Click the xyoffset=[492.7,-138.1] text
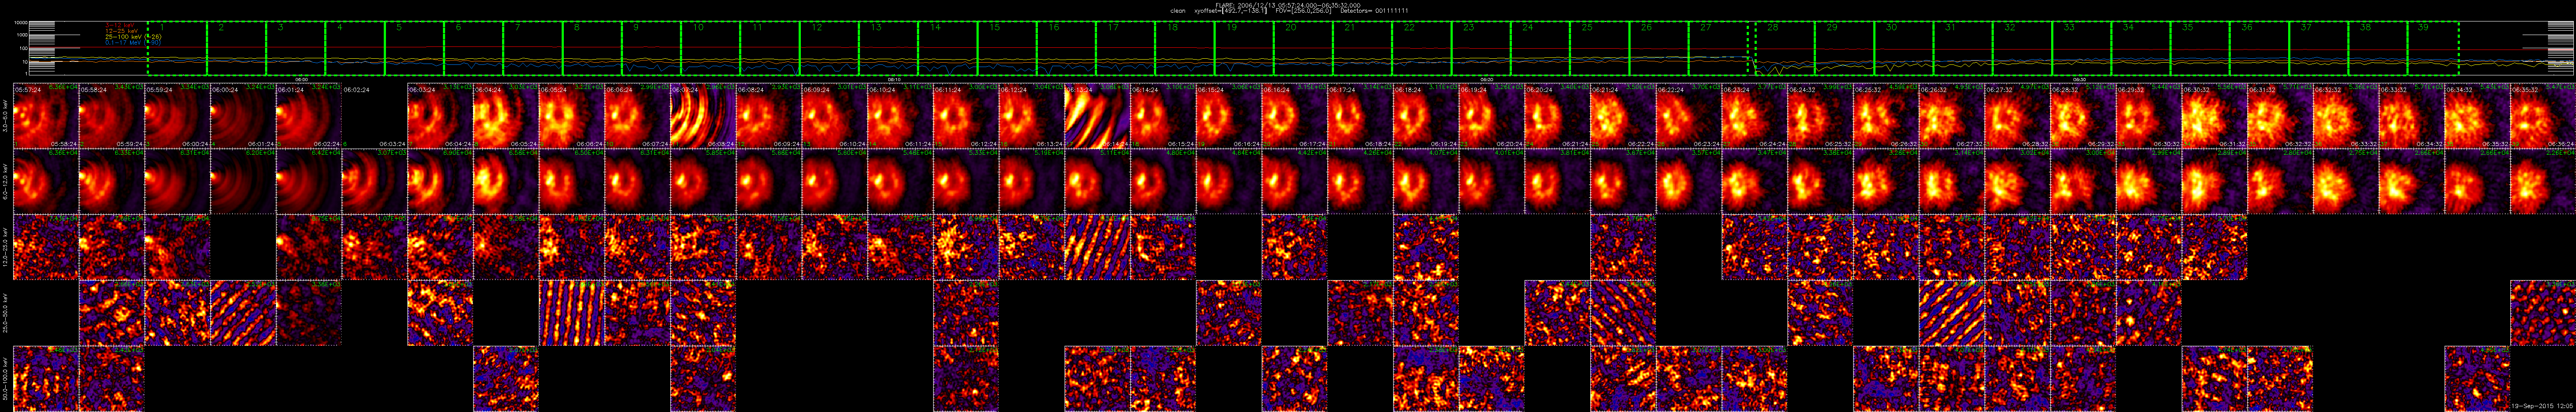The image size is (2576, 412). pyautogui.click(x=1231, y=10)
